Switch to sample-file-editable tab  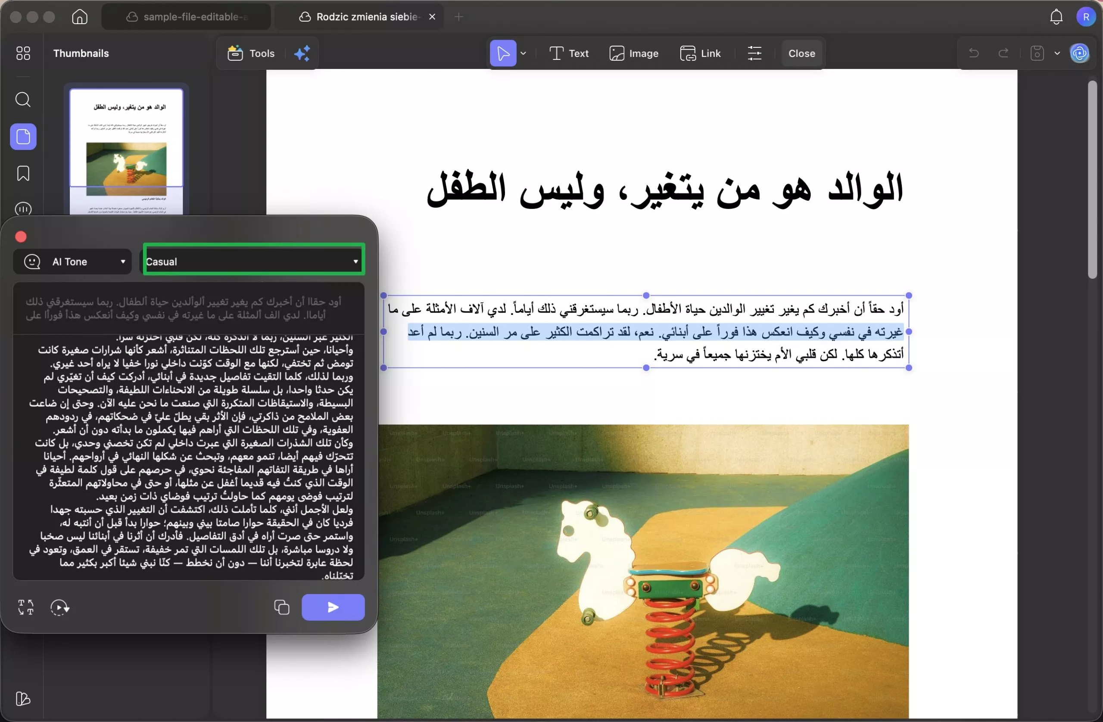(187, 17)
